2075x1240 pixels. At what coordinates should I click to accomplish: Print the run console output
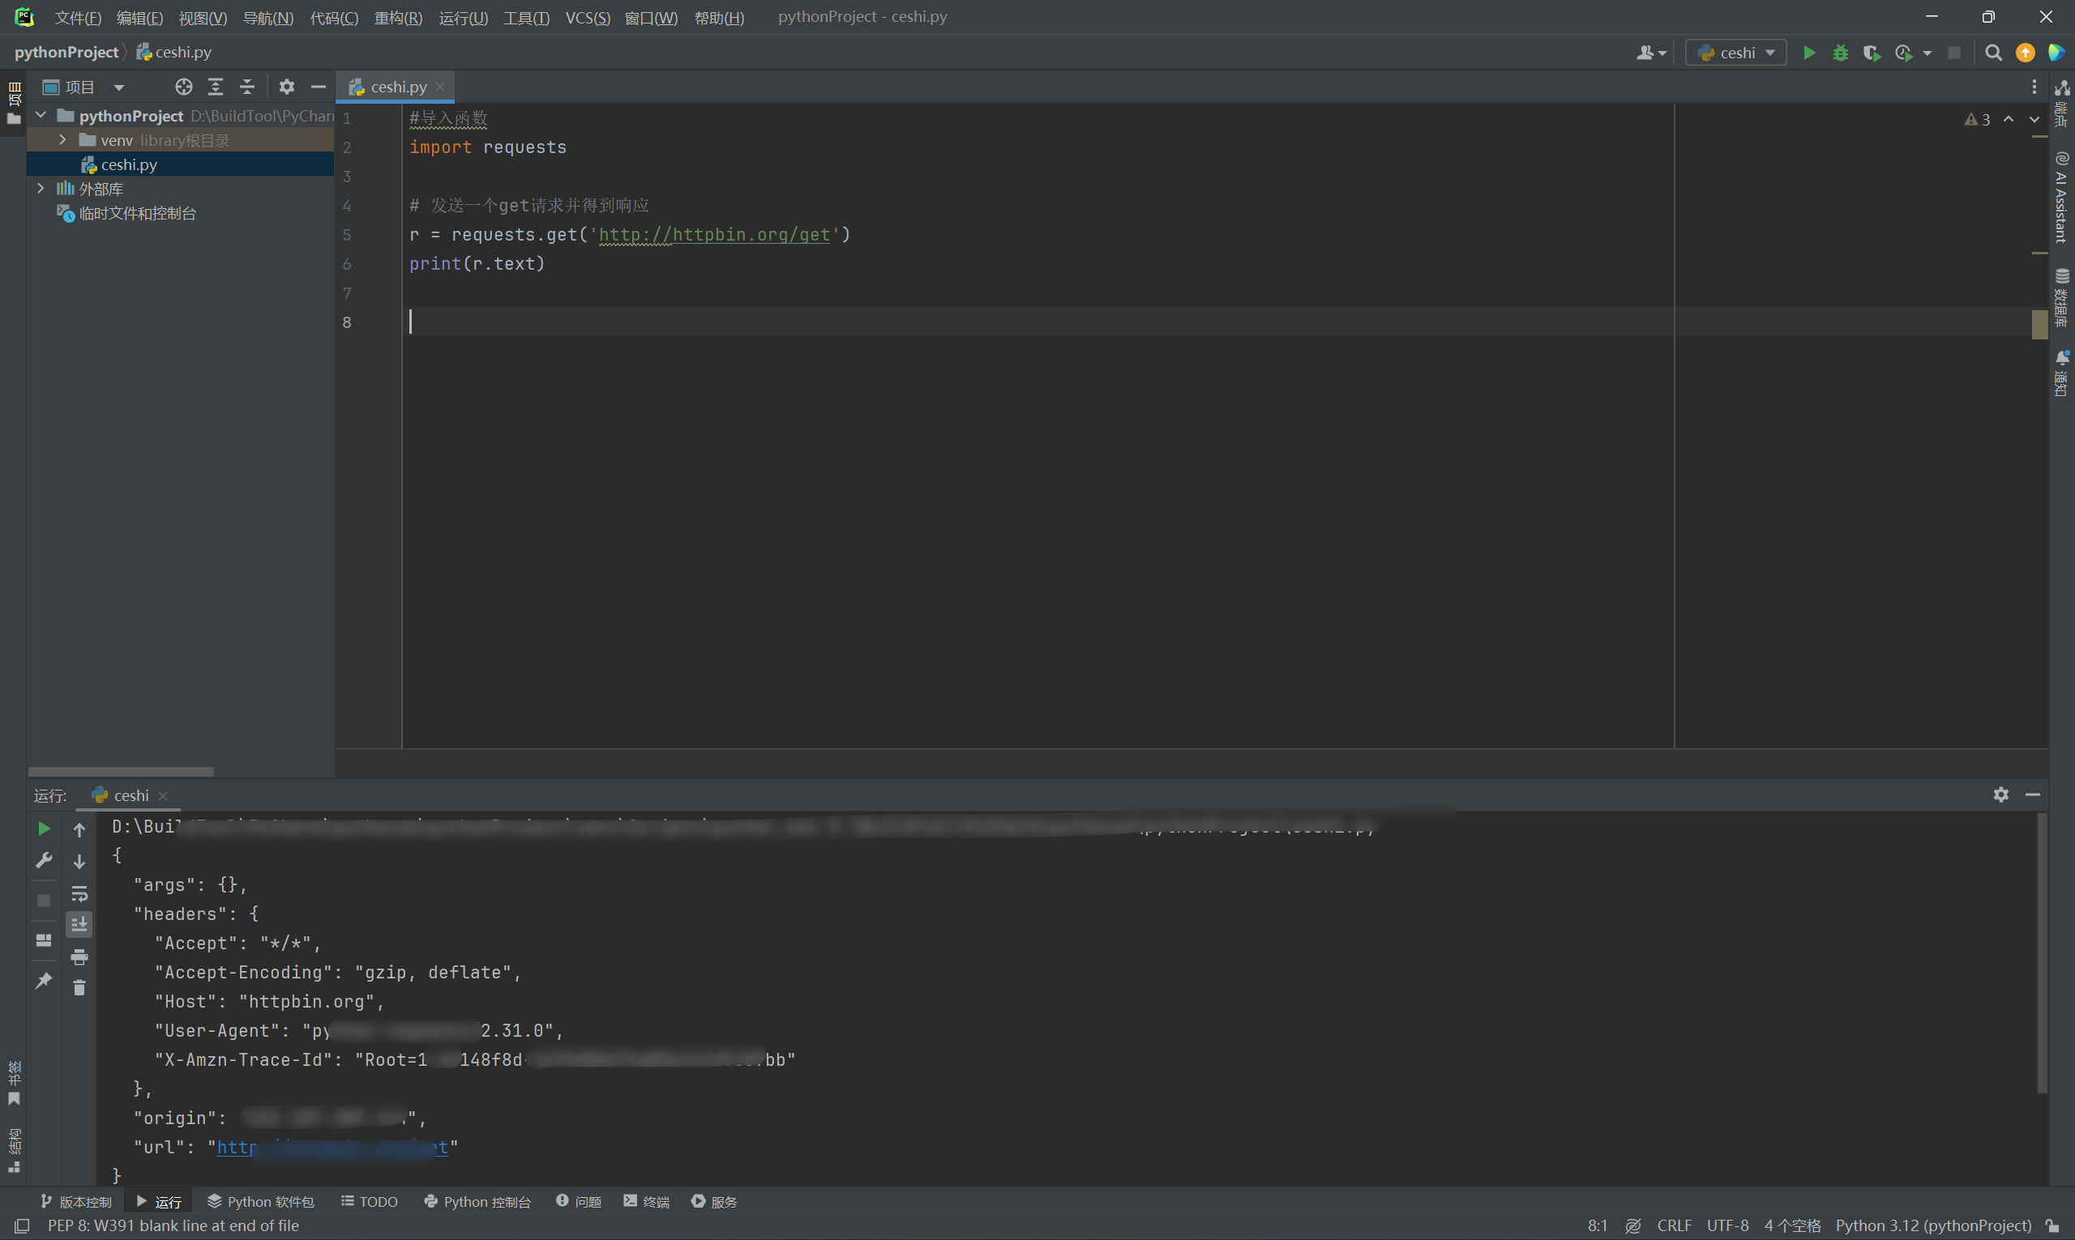pyautogui.click(x=79, y=957)
